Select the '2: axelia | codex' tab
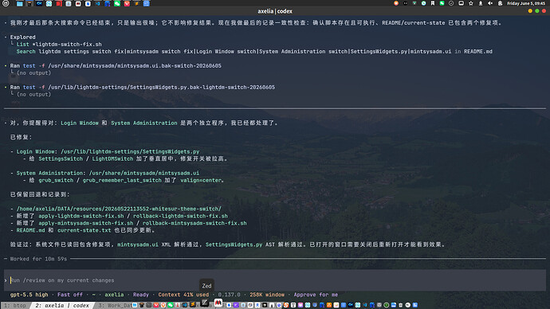Screen dimensions: 550x309 [x=62, y=306]
